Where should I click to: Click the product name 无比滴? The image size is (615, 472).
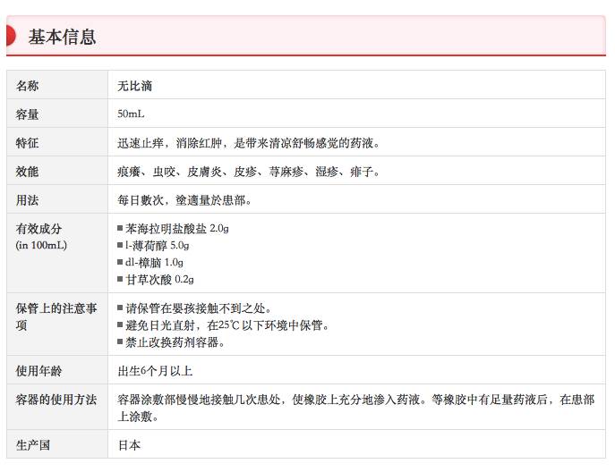click(134, 86)
